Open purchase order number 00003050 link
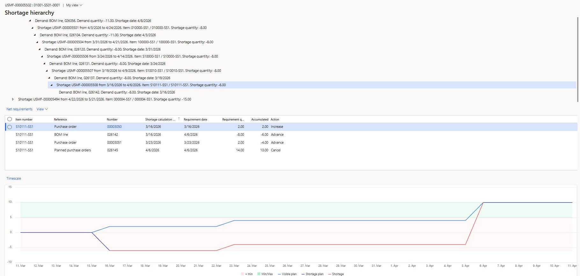580x276 pixels. click(x=114, y=127)
